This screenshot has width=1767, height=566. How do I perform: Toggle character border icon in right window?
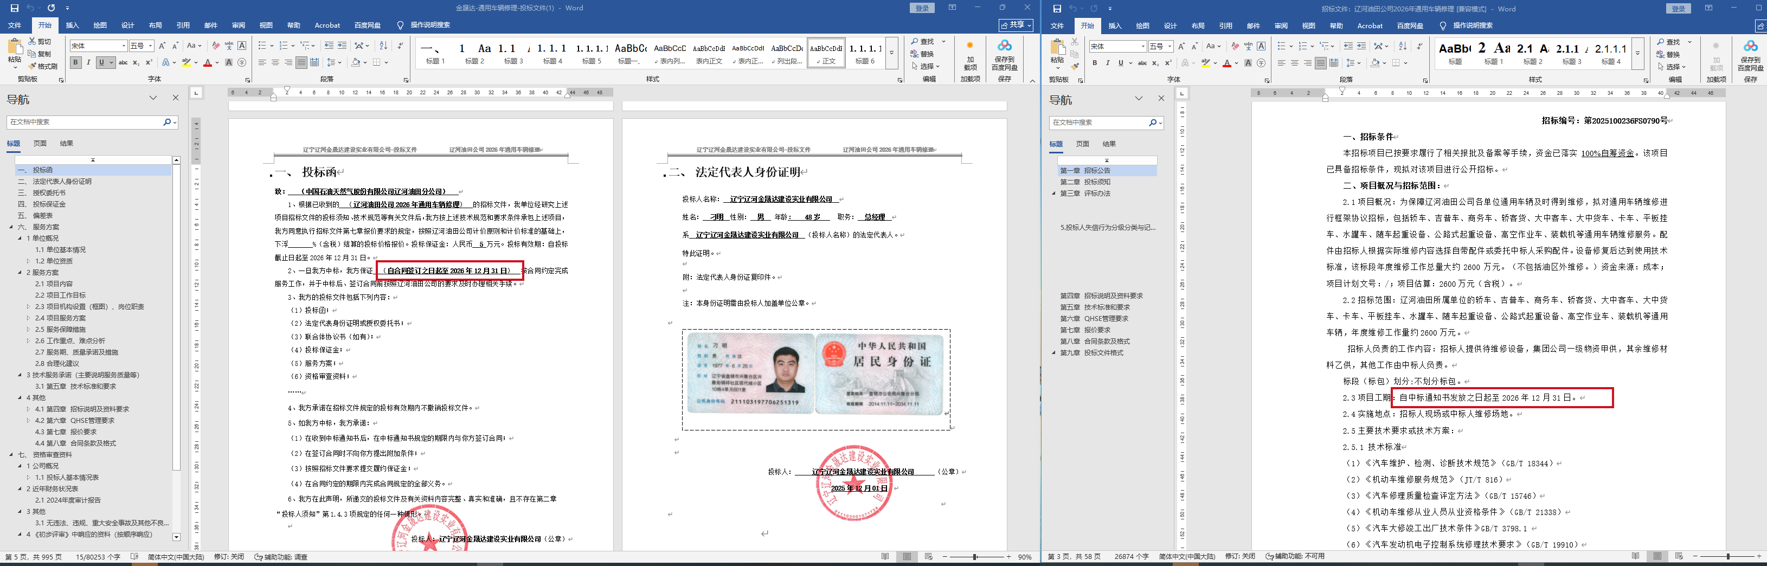[1261, 46]
